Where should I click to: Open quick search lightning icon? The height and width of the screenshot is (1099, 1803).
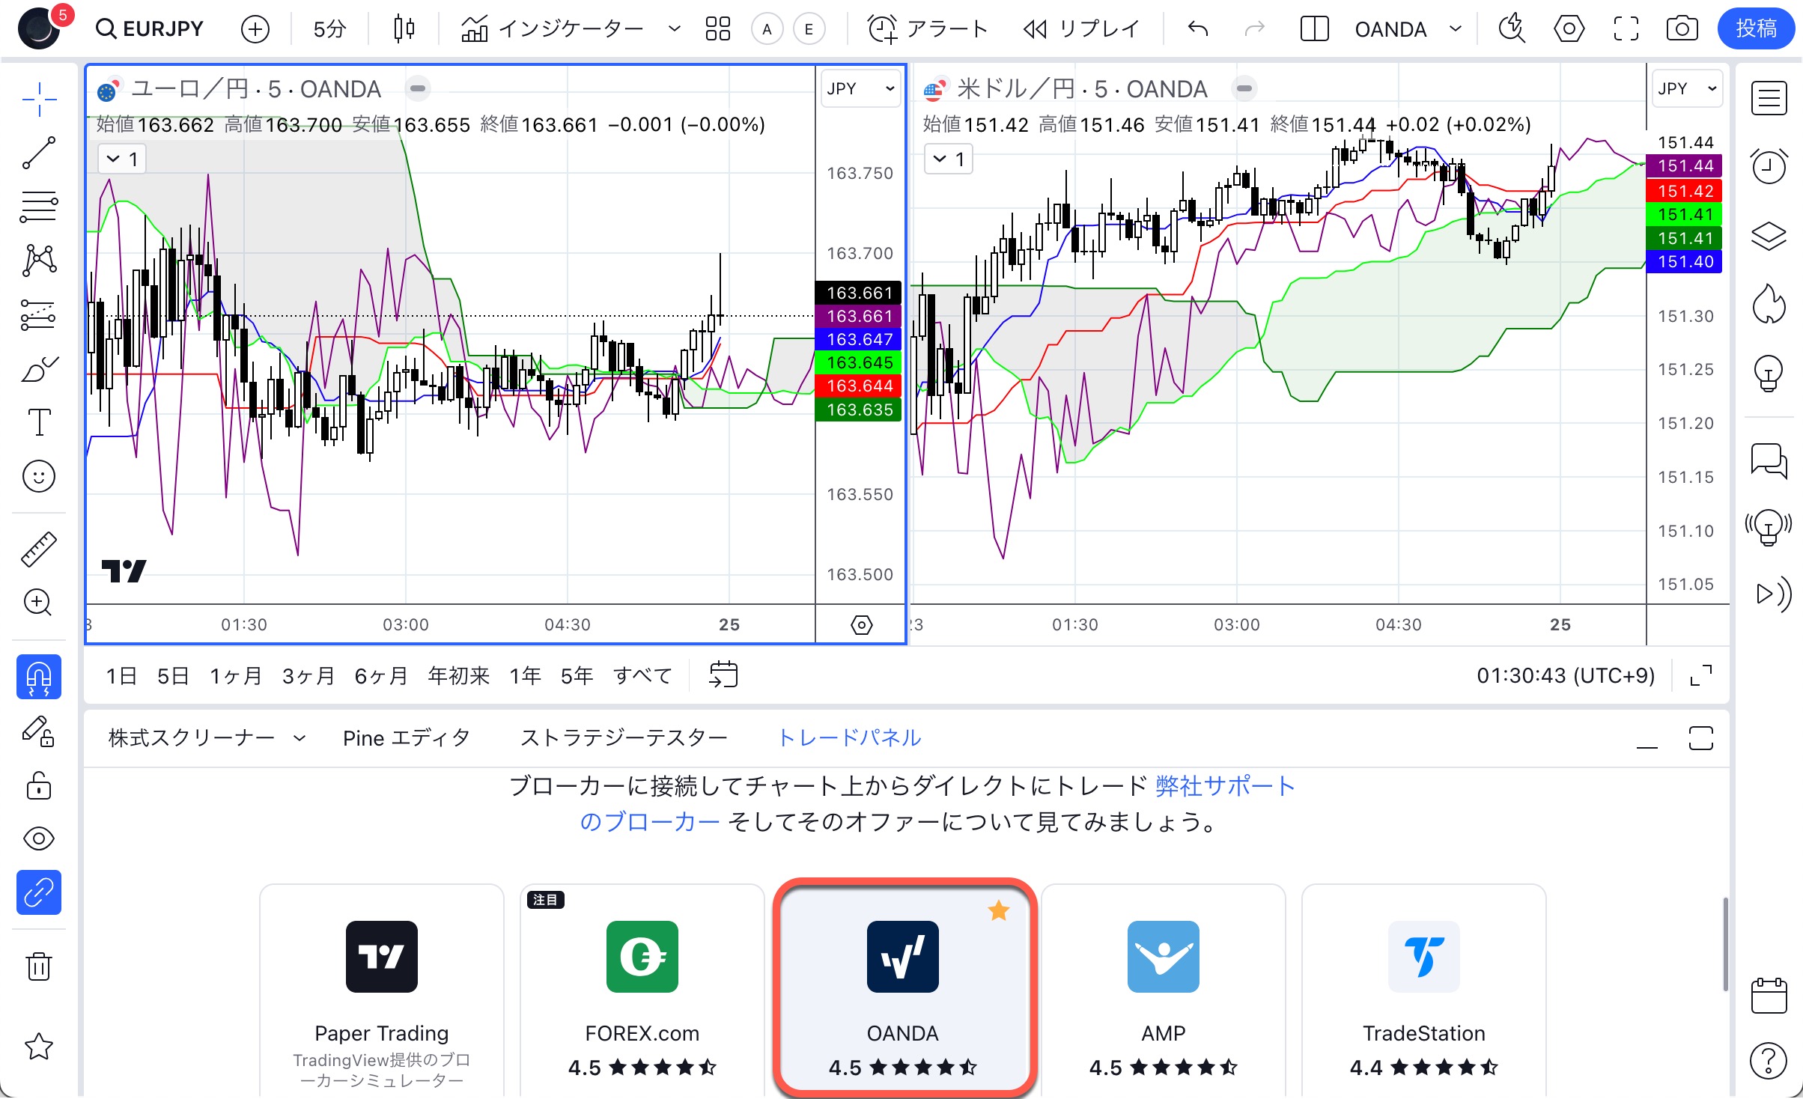[x=1512, y=29]
